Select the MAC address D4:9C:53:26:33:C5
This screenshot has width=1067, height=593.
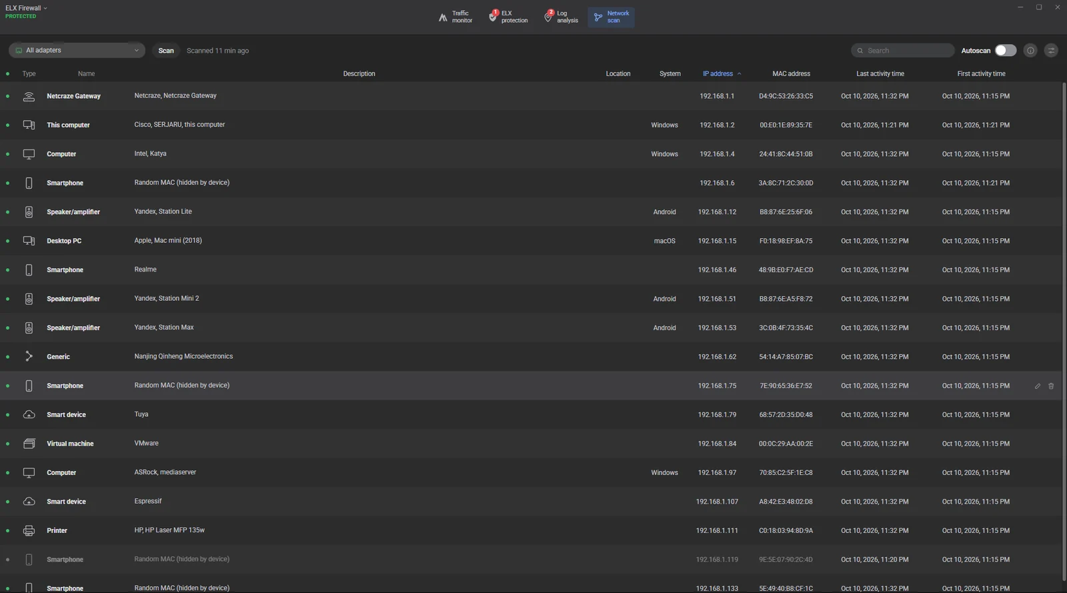point(786,96)
